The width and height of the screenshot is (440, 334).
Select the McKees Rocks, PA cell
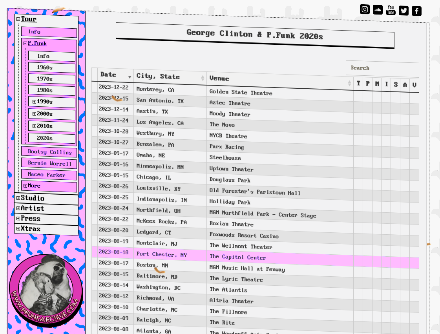[170, 221]
